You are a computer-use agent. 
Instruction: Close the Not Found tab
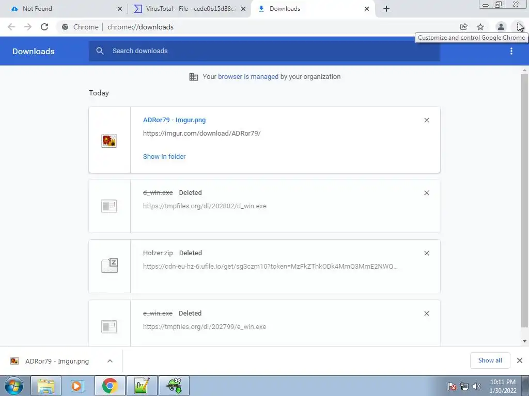click(120, 9)
